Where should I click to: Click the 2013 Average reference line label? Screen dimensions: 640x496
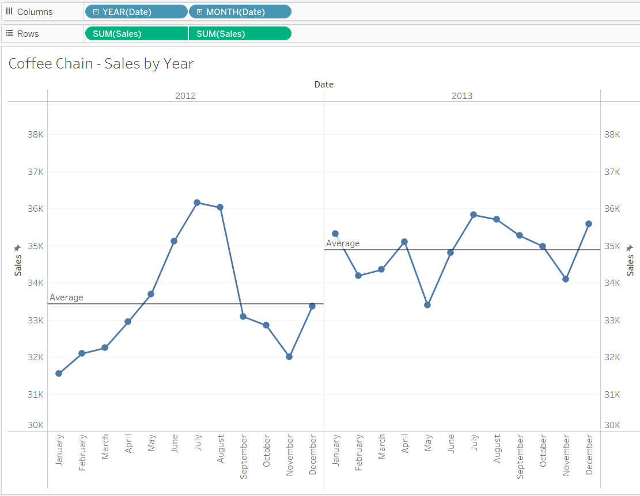[x=343, y=243]
